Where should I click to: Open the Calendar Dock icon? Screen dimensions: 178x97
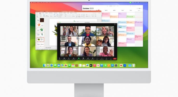click(x=73, y=65)
